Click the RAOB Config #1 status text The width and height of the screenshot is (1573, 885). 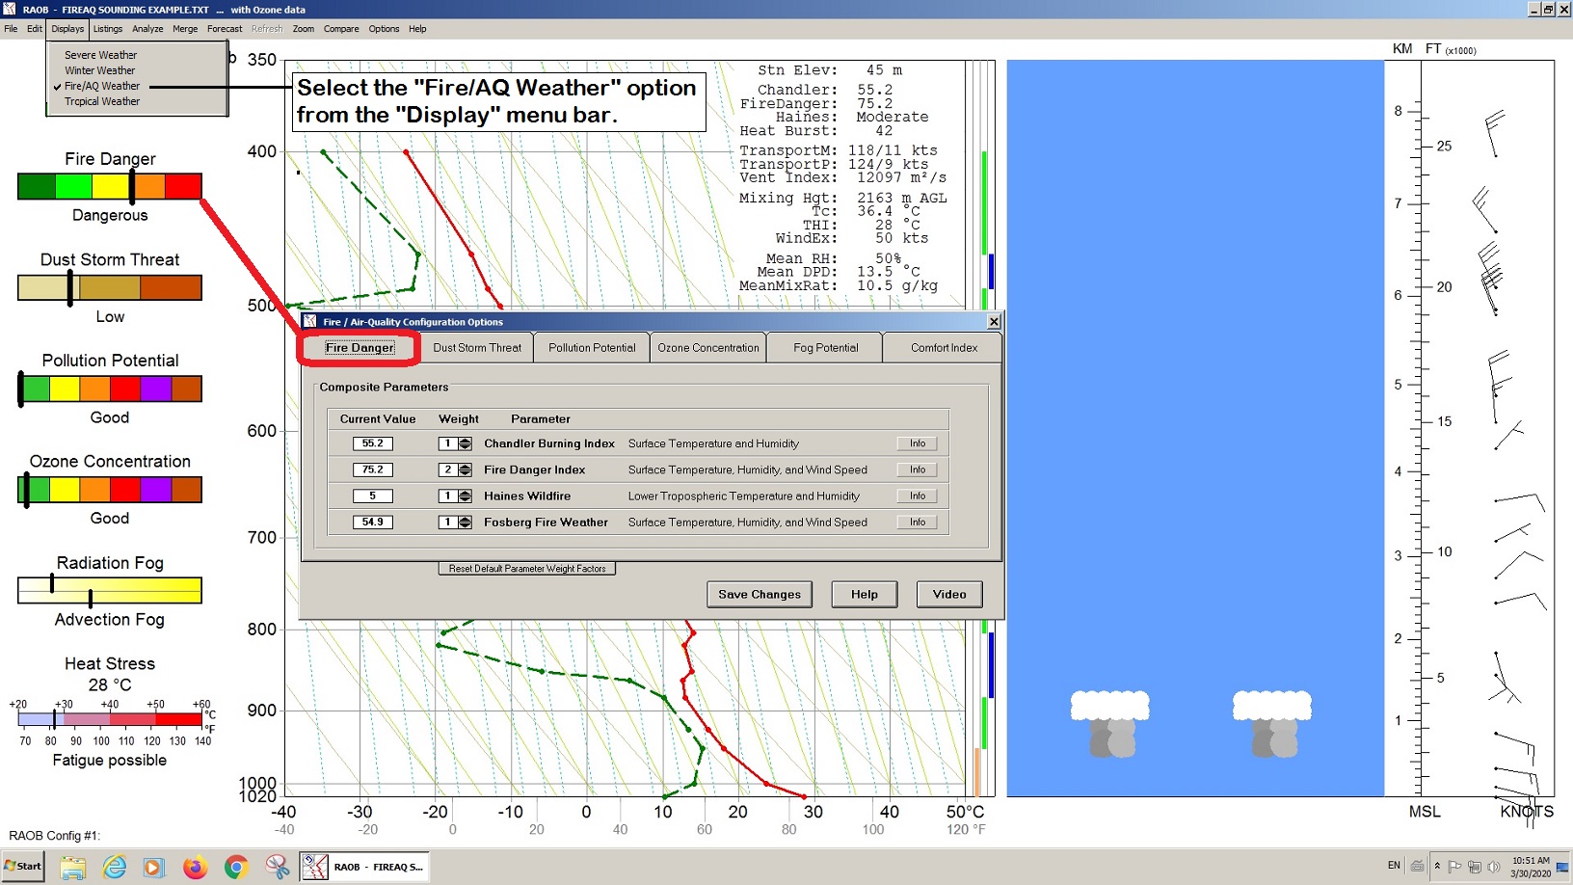[55, 836]
